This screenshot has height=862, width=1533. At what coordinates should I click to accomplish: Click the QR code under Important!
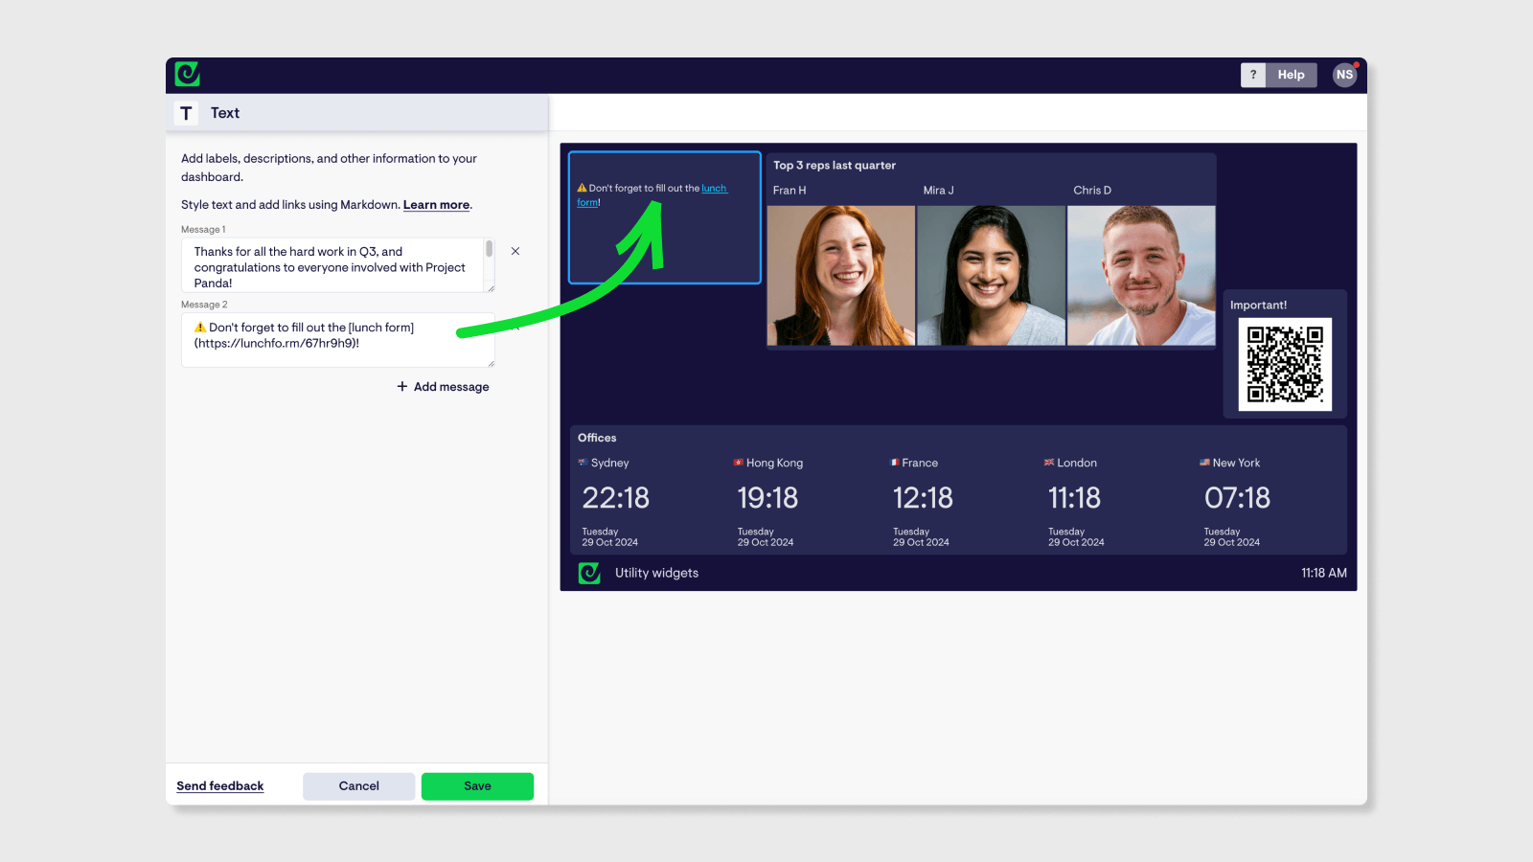(x=1285, y=365)
